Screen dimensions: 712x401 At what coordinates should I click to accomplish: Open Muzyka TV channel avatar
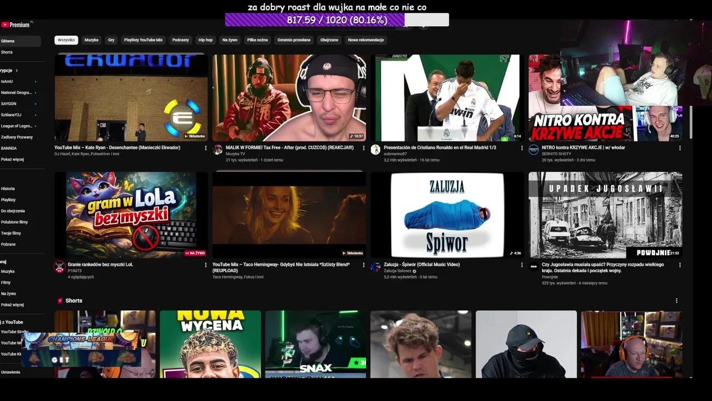coord(217,150)
